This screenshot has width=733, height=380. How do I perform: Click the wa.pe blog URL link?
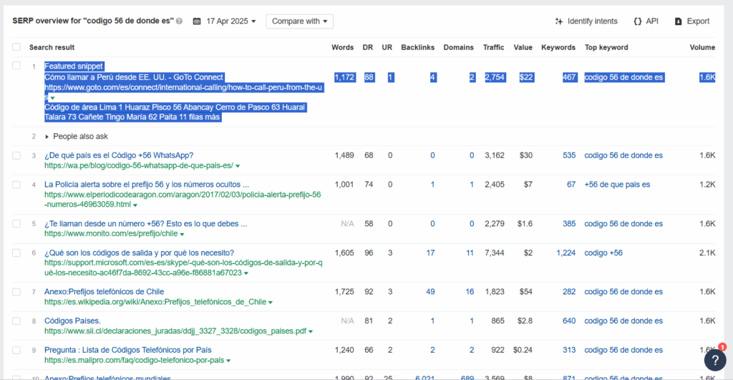click(139, 165)
